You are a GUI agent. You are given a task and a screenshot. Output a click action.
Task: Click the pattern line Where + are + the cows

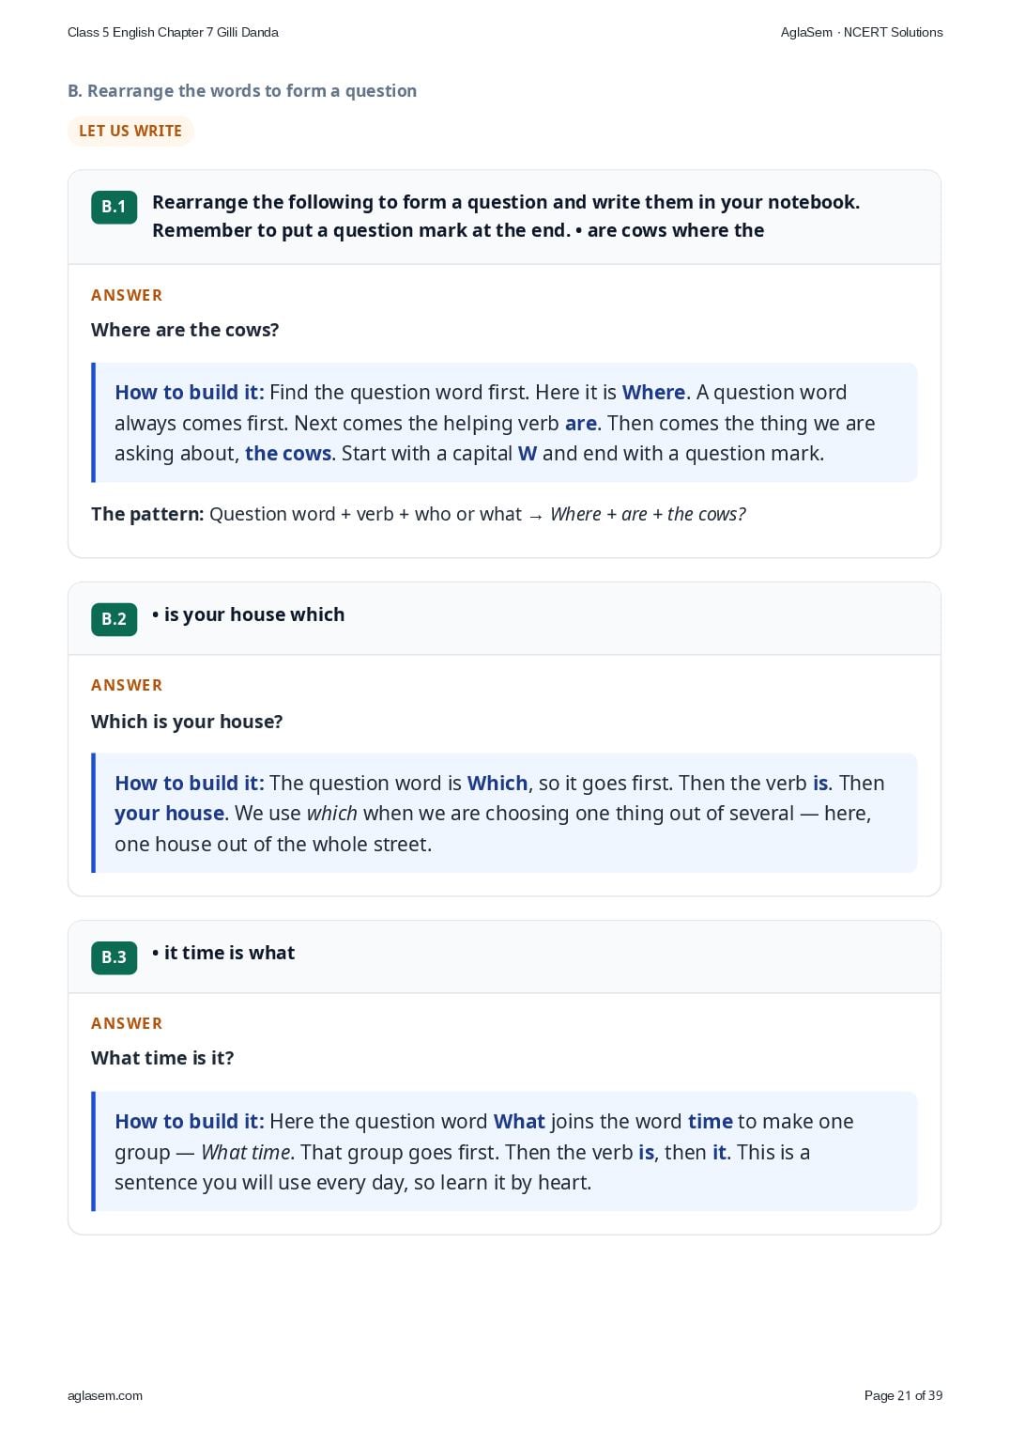(419, 514)
